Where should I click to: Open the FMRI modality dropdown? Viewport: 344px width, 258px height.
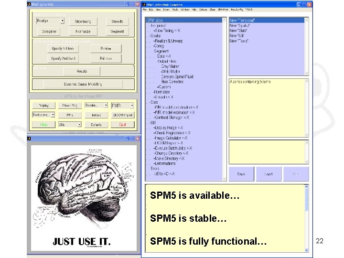point(122,106)
